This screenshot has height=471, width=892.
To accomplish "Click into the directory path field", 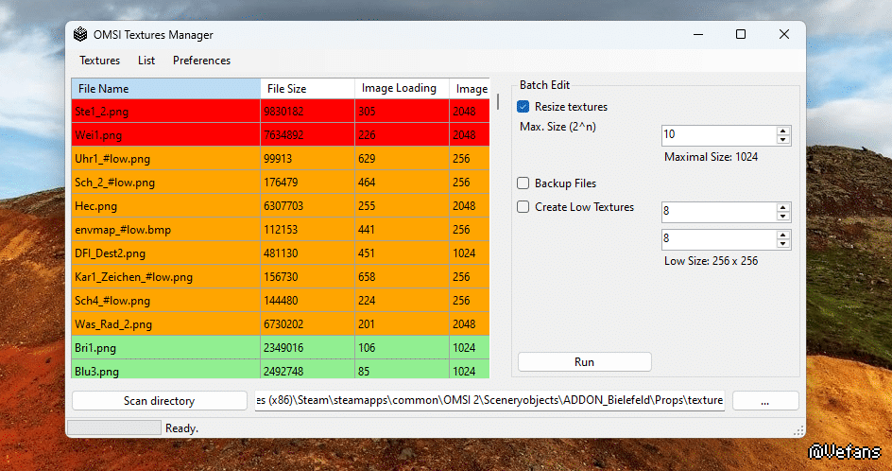I will coord(489,401).
